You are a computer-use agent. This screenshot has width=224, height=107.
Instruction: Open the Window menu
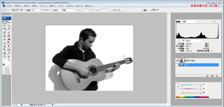(x=79, y=5)
